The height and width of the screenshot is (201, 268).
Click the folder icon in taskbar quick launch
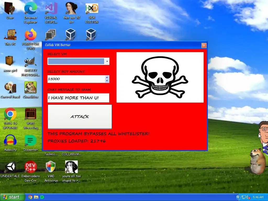point(36,197)
